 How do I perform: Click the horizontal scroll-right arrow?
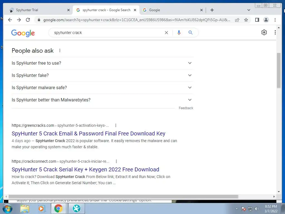274,196
